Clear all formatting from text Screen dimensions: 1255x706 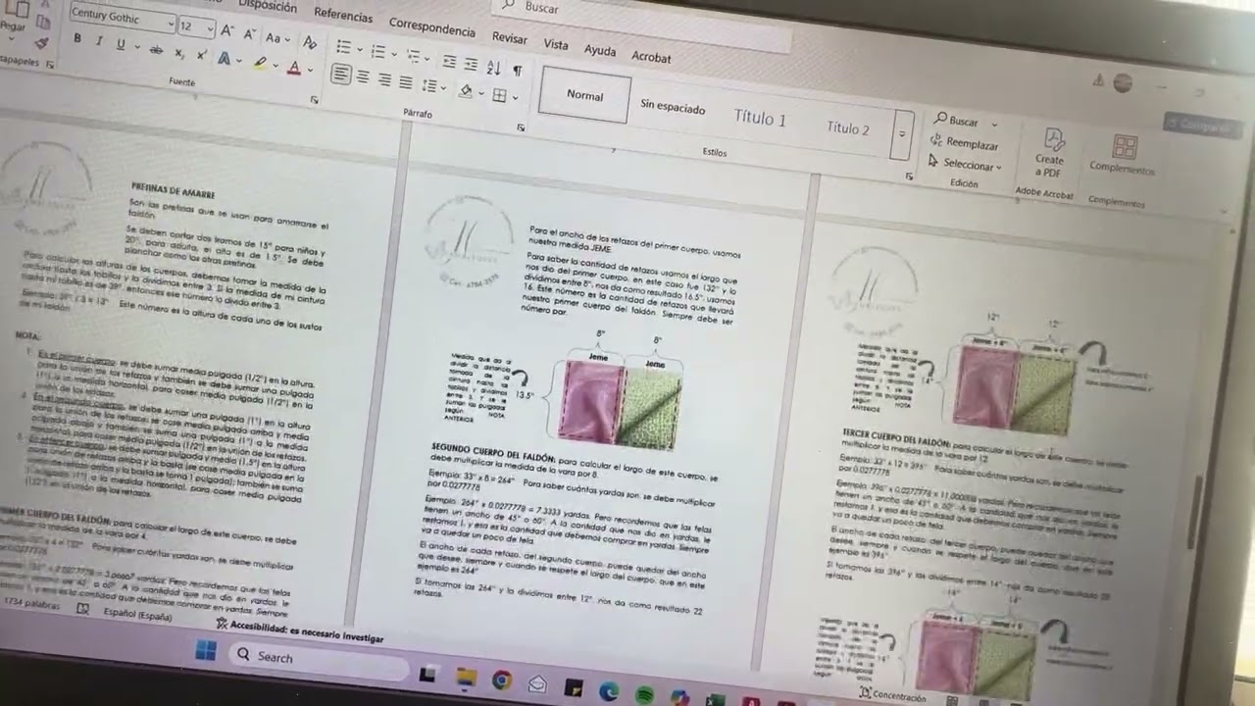tap(310, 42)
